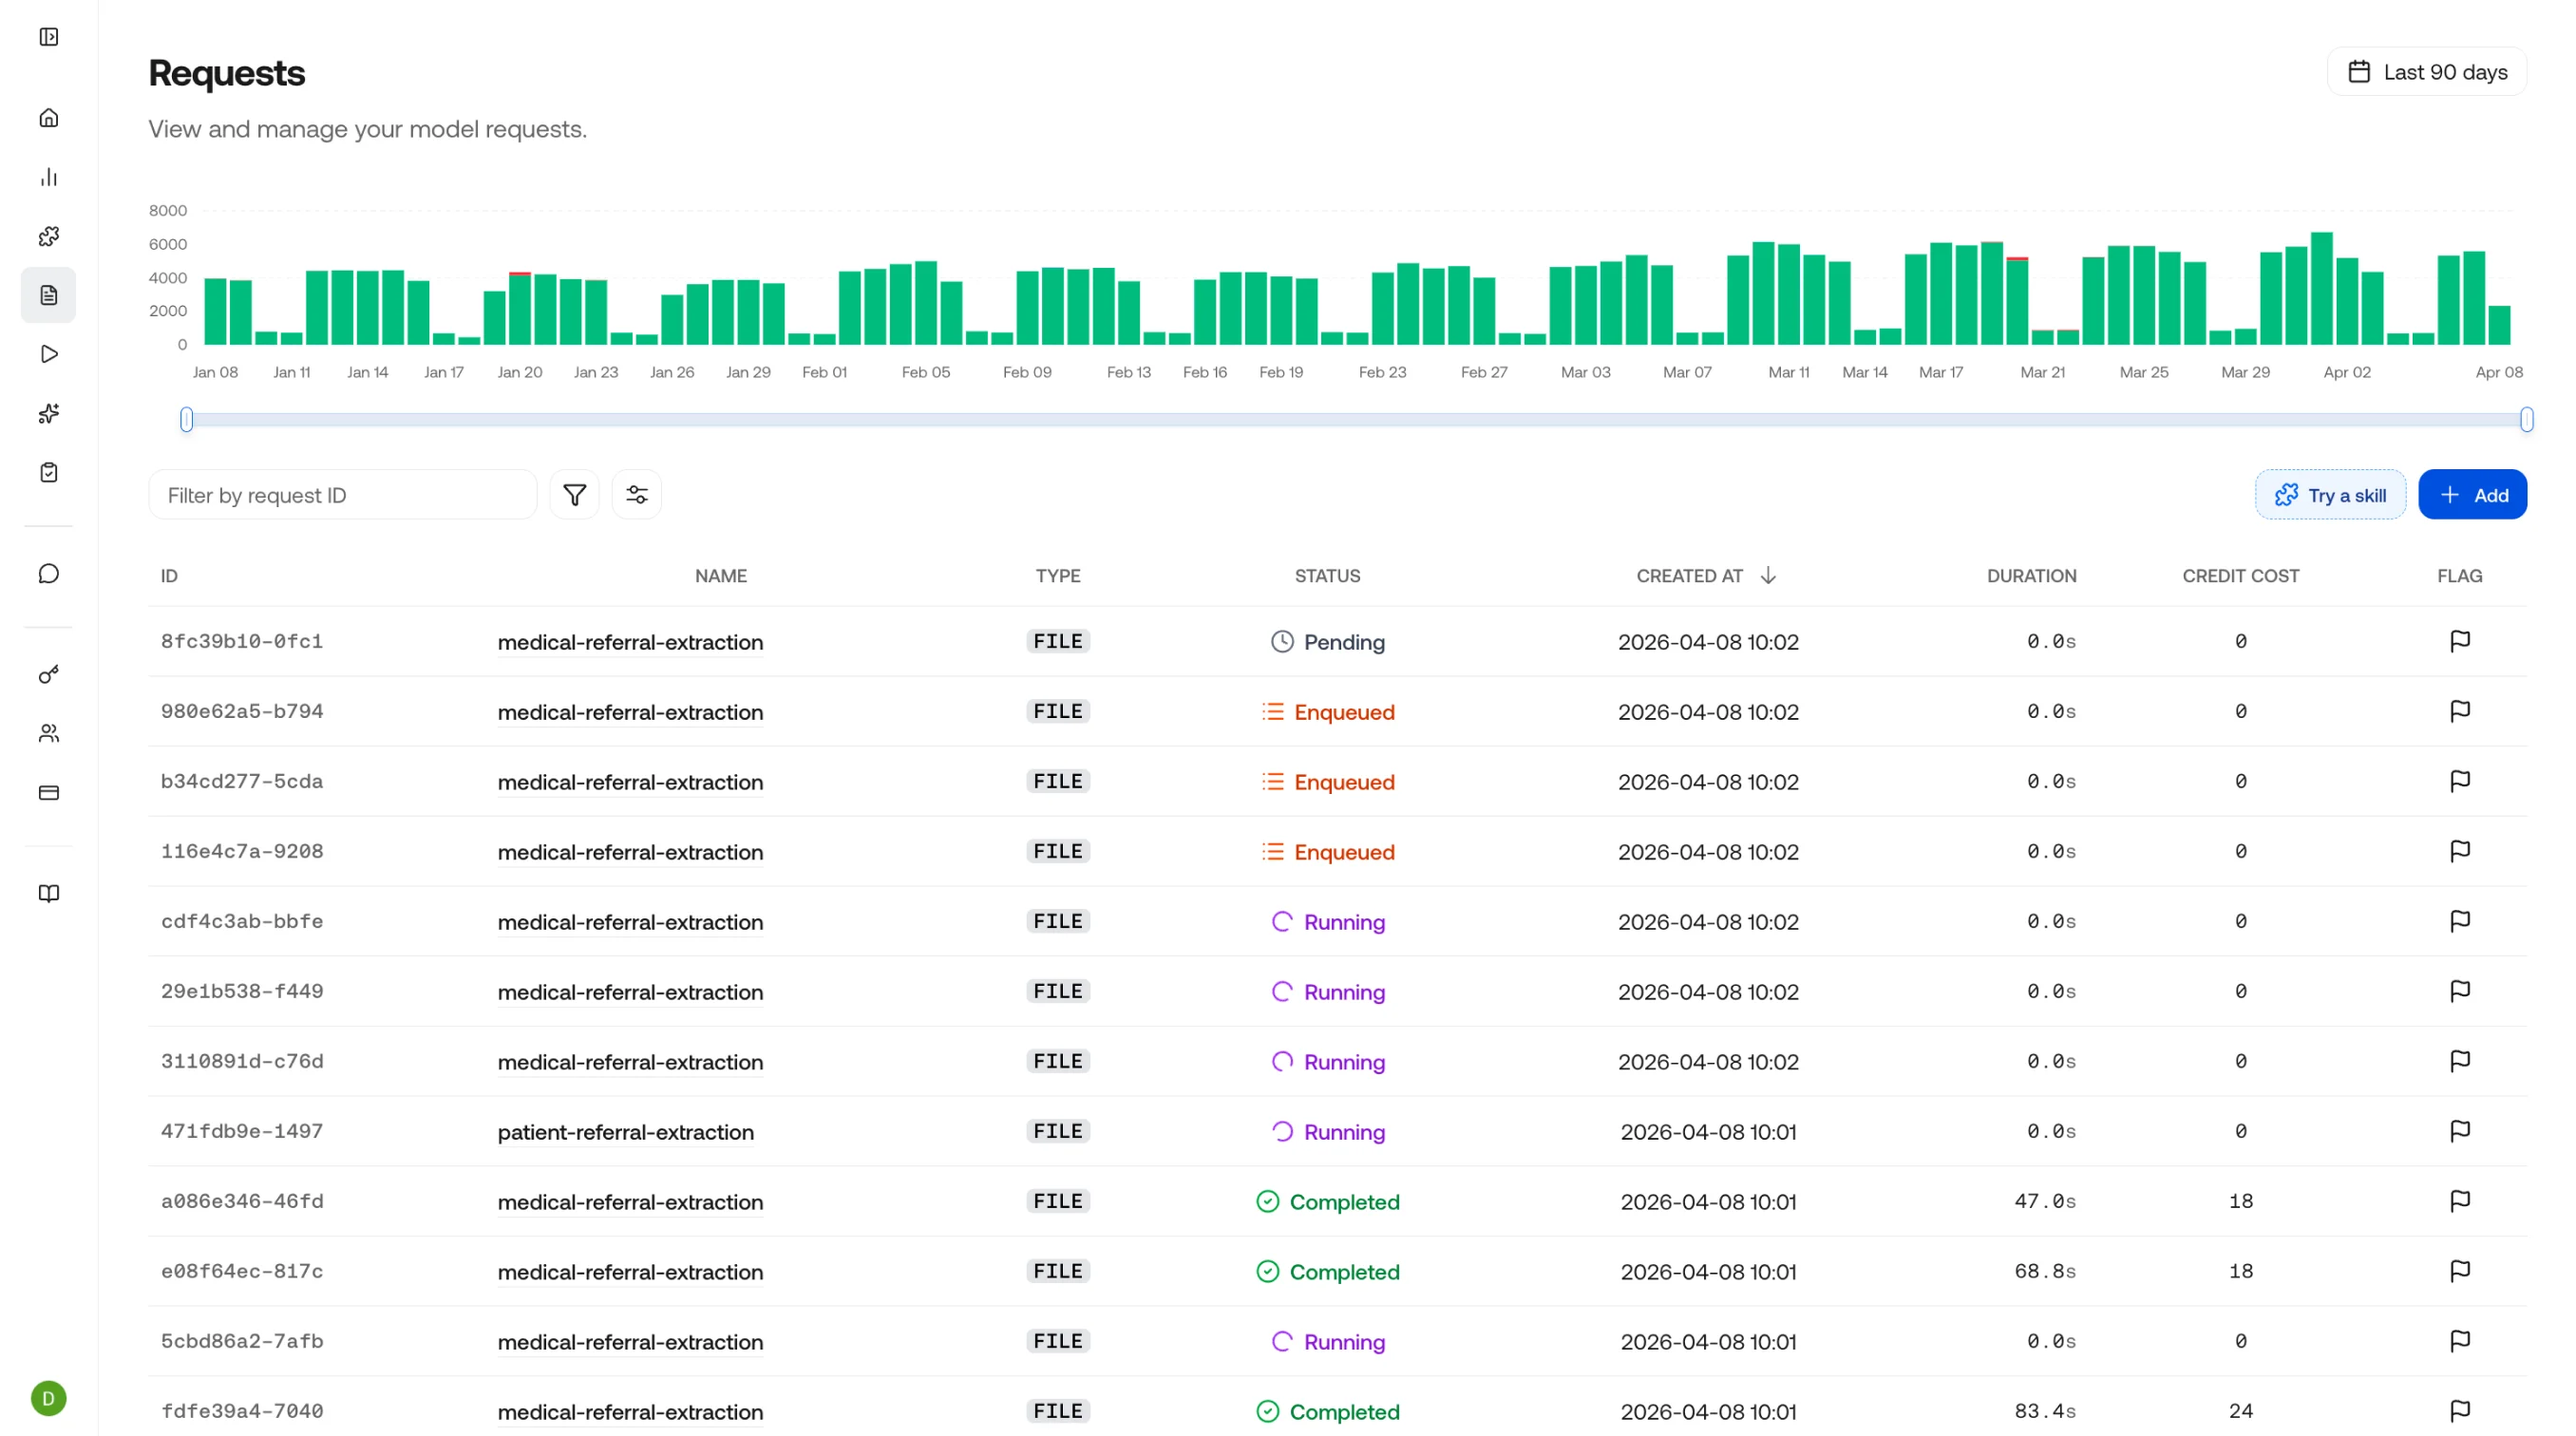
Task: Click the Pending status of 8fc39b10-0fc1
Action: tap(1327, 642)
